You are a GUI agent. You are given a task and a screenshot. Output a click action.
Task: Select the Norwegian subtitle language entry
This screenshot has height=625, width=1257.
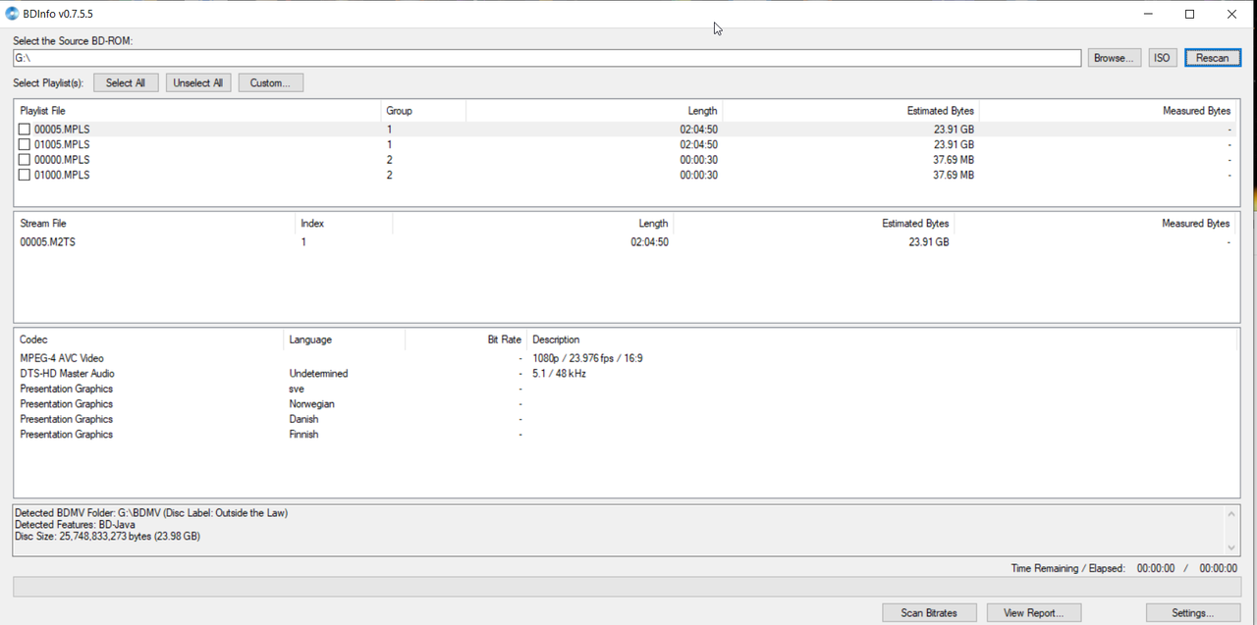[311, 404]
